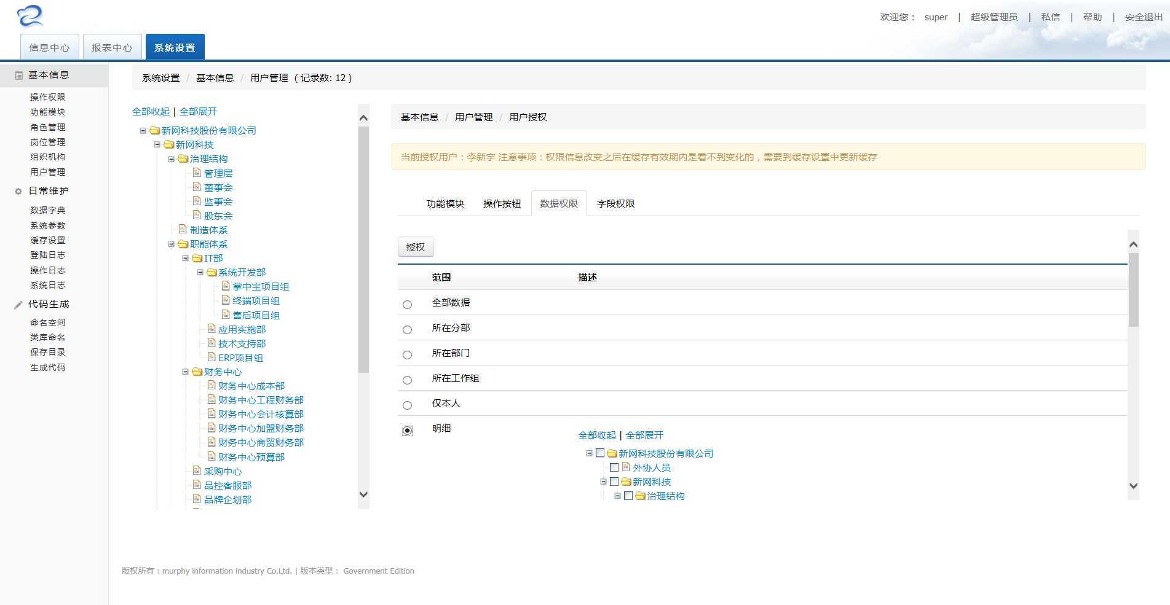This screenshot has height=605, width=1170.
Task: Check the 新网科技股份有限公司 checkbox in permission tree
Action: (x=600, y=453)
